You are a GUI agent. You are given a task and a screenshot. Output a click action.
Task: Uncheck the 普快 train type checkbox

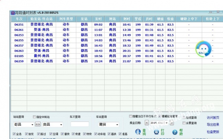click(62, 134)
